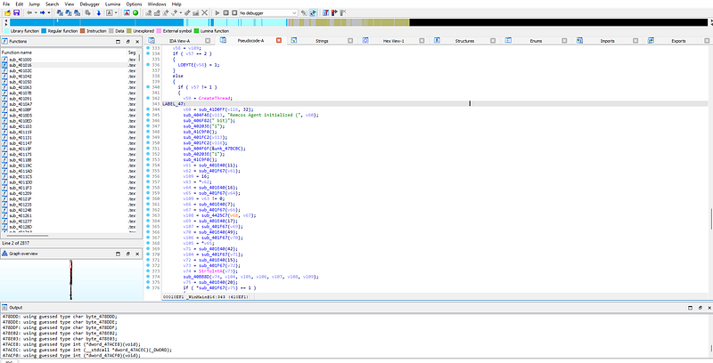
Task: Switch to the Strings tab
Action: coord(322,41)
